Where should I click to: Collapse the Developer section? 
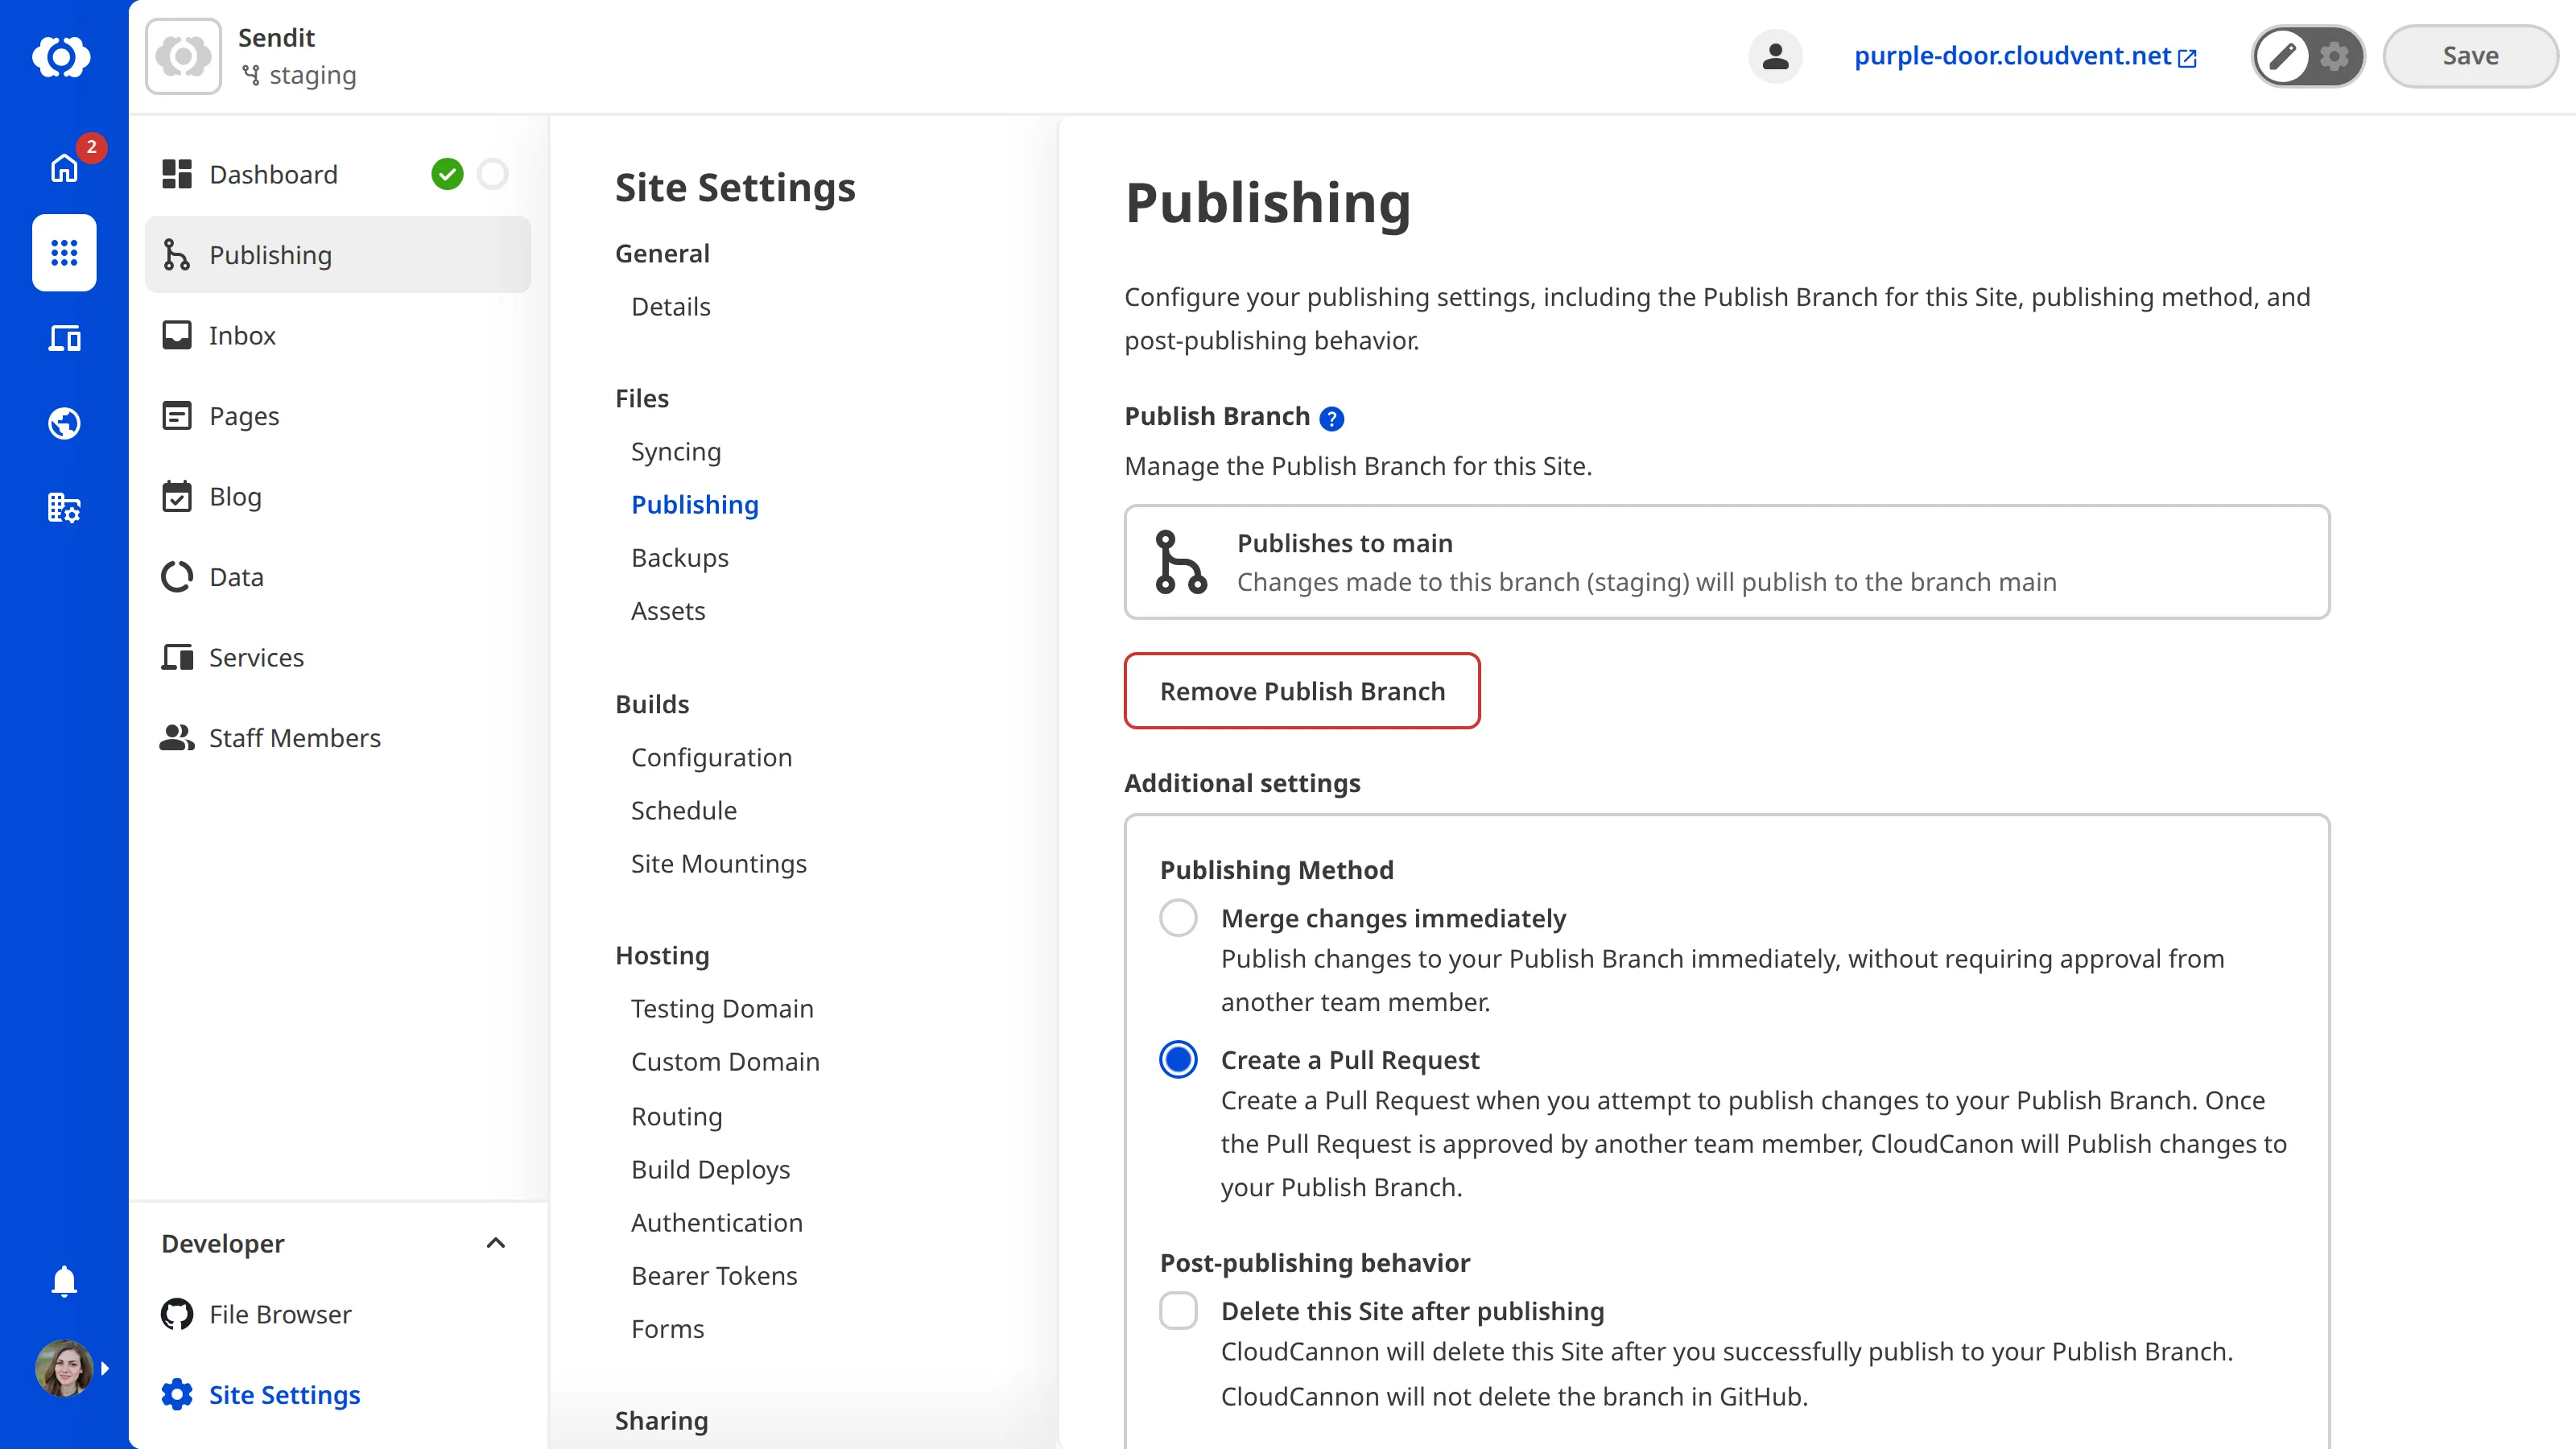[495, 1243]
